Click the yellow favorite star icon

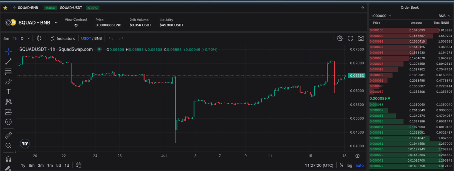click(5, 8)
